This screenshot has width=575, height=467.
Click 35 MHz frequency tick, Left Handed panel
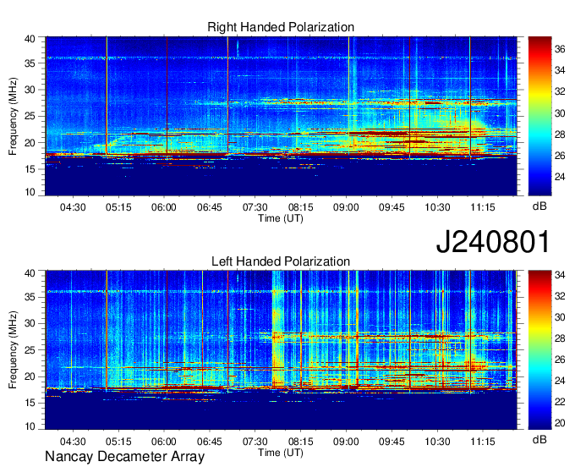tap(30, 297)
